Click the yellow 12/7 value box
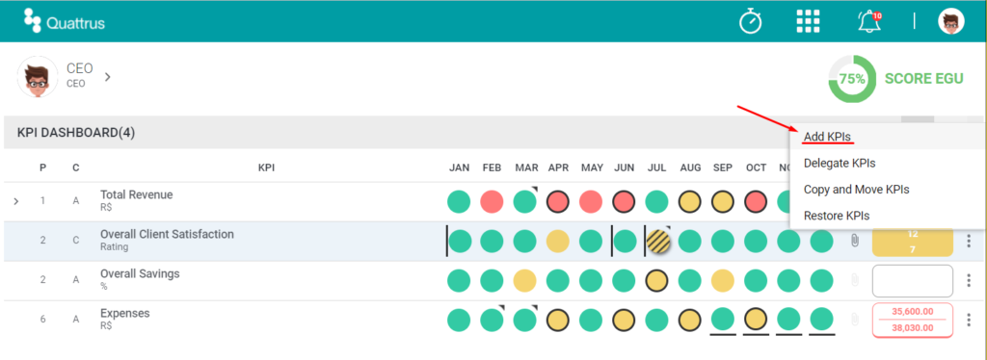 [912, 242]
